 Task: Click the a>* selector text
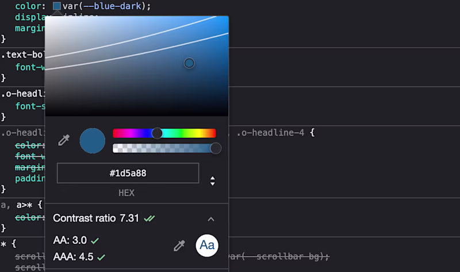(x=24, y=205)
